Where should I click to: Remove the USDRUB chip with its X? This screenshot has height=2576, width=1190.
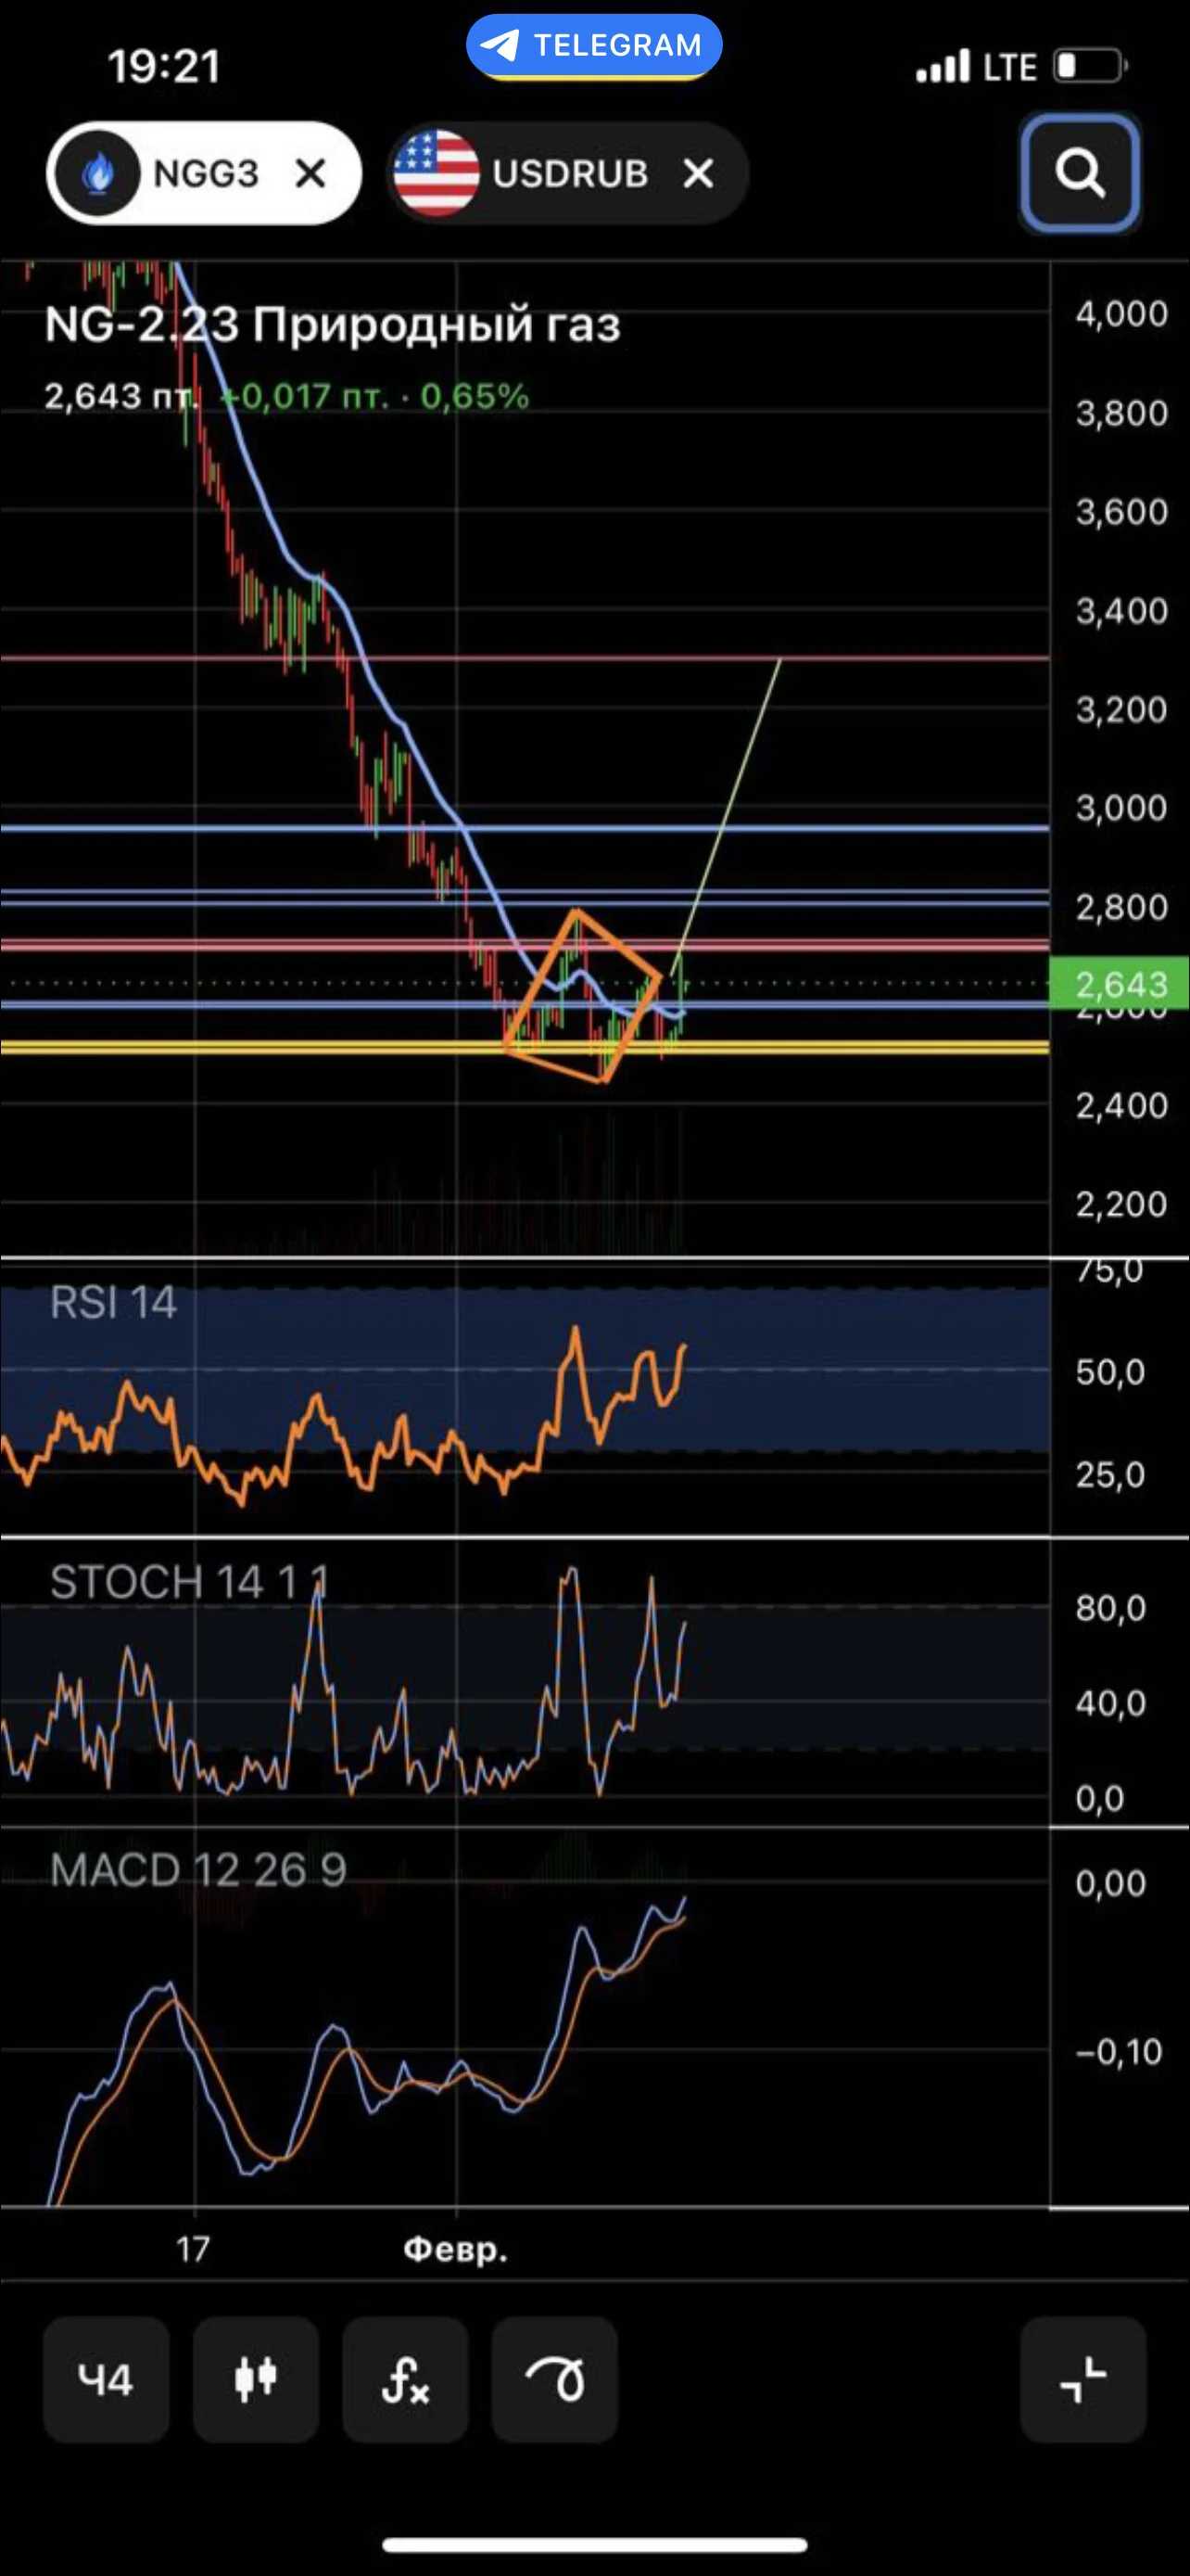click(x=699, y=174)
